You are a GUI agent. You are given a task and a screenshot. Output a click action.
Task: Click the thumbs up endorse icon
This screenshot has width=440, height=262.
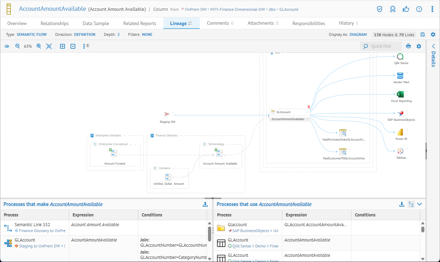(x=406, y=9)
